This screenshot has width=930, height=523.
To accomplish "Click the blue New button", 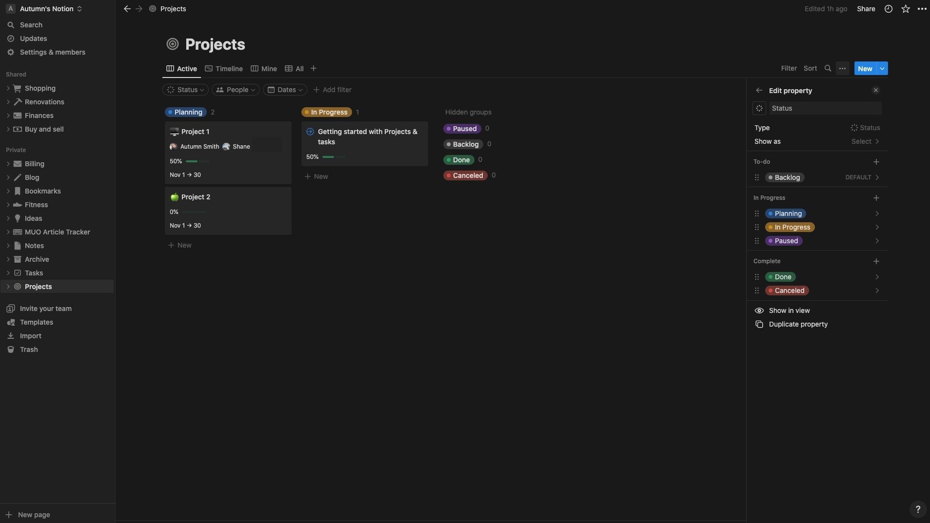I will (x=865, y=68).
